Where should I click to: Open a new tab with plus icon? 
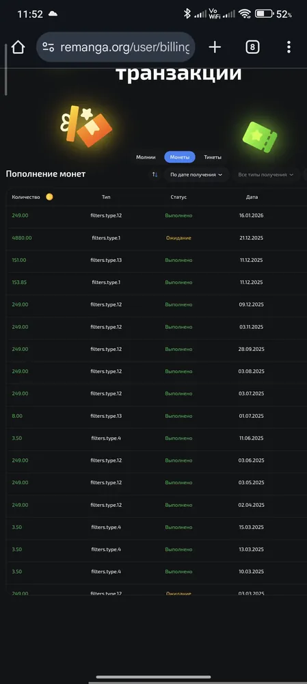215,47
